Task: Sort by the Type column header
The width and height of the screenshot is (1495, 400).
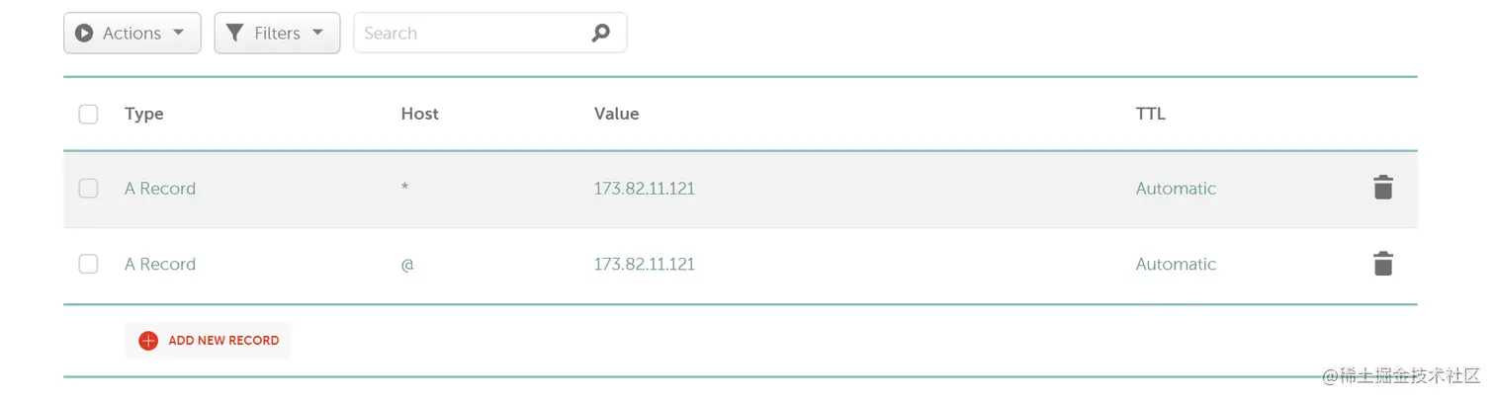Action: 143,114
